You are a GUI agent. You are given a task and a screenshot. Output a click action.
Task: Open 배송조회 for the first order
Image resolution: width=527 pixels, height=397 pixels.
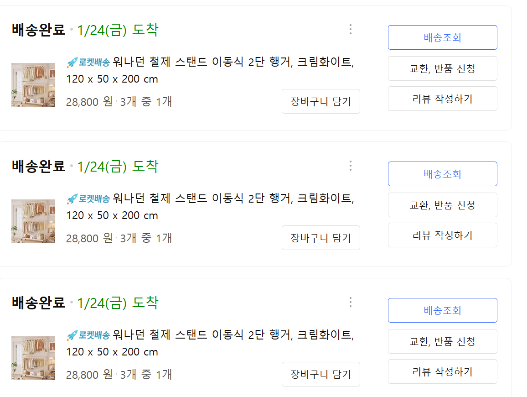[x=442, y=37]
